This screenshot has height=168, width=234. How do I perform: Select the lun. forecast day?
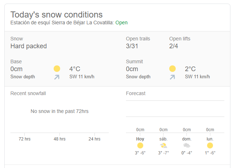pos(210,139)
